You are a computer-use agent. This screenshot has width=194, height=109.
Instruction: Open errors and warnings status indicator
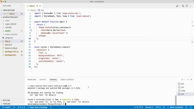click(21, 107)
